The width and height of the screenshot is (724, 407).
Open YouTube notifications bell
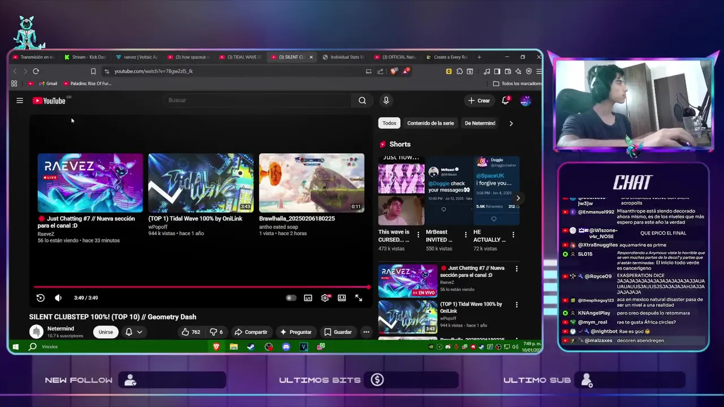pyautogui.click(x=506, y=101)
